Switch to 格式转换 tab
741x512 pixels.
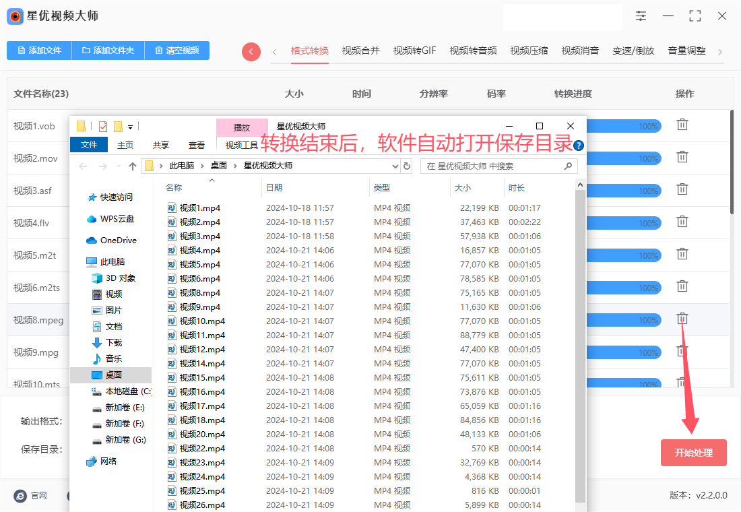coord(310,51)
